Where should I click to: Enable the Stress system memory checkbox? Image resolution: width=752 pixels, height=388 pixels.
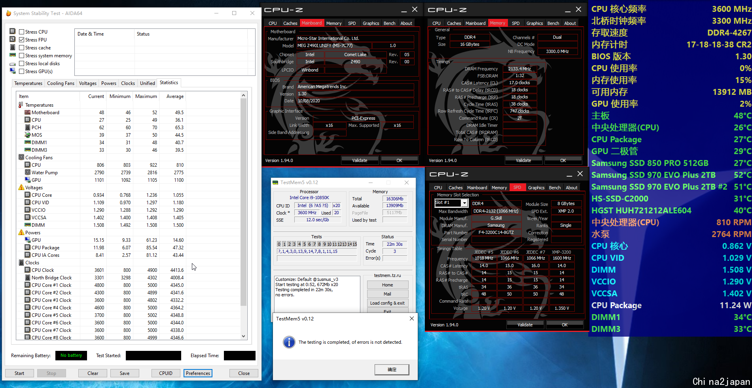[22, 56]
